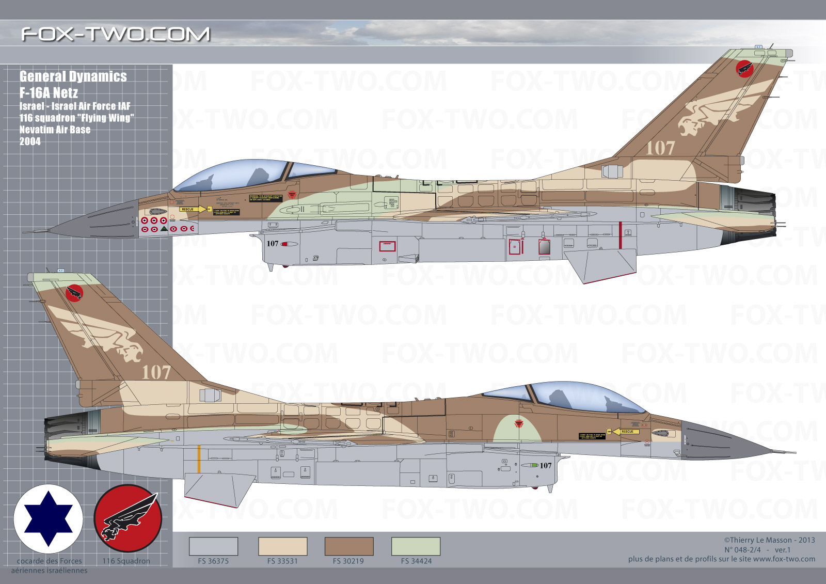Click the tail number 107 on upper aircraft fin

point(660,149)
